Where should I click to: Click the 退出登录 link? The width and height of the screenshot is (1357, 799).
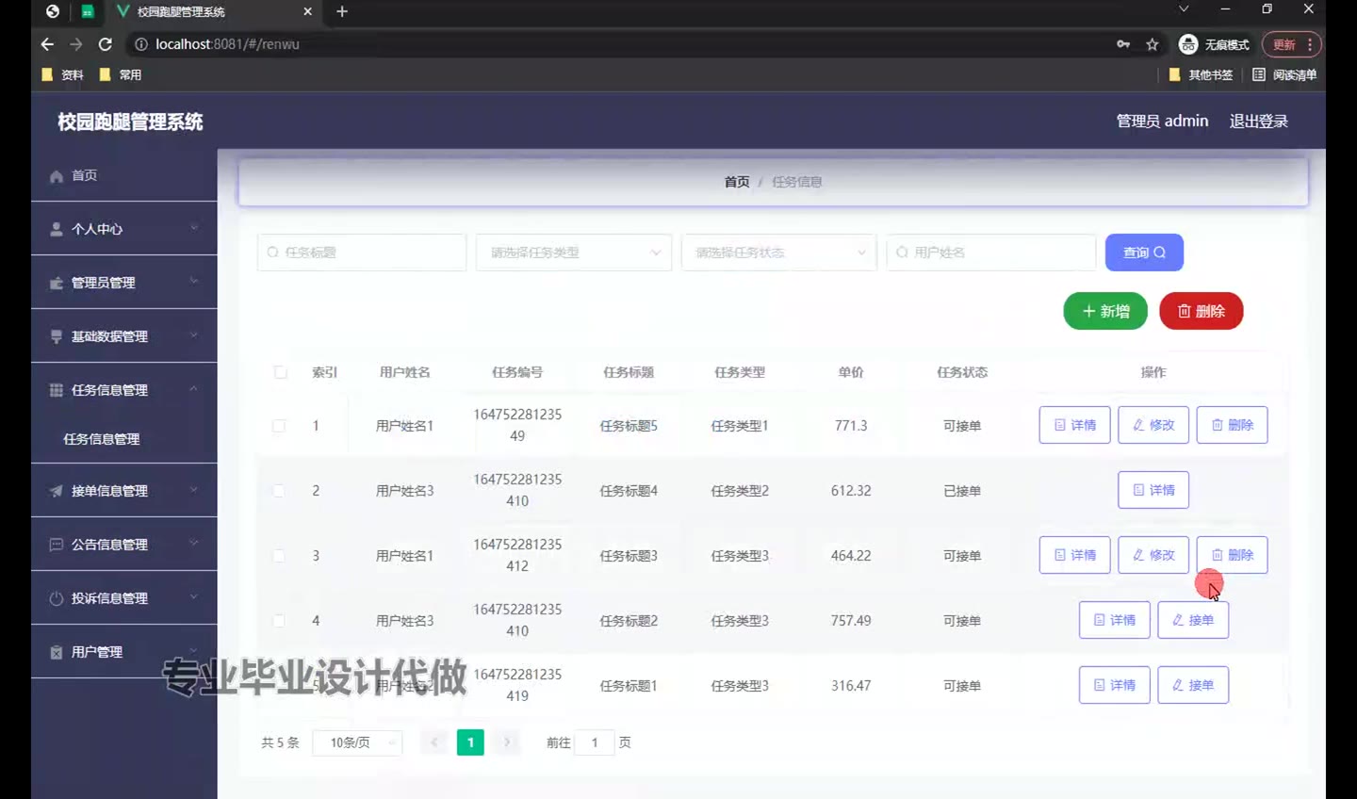1258,121
